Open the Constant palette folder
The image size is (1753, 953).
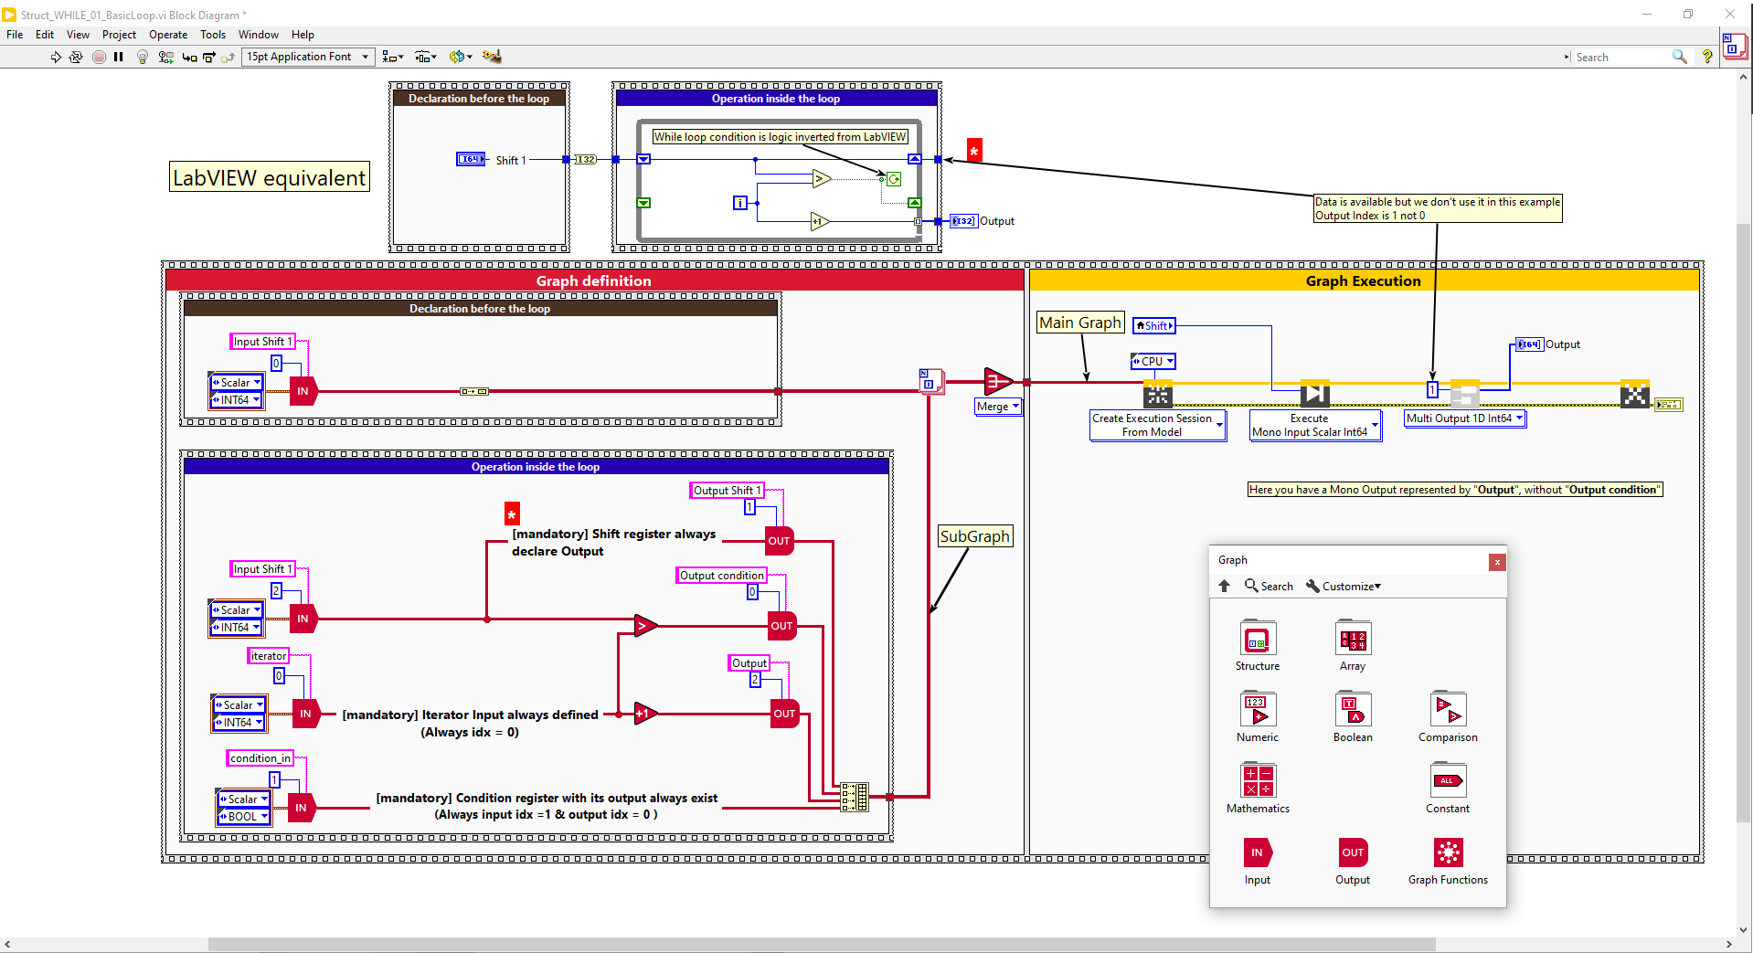pyautogui.click(x=1448, y=788)
